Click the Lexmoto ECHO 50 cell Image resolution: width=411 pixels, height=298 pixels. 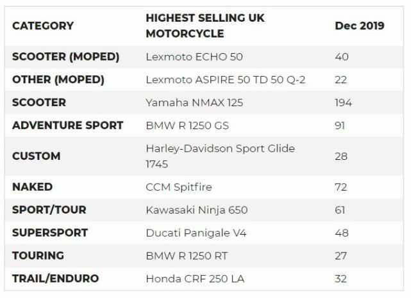point(194,56)
